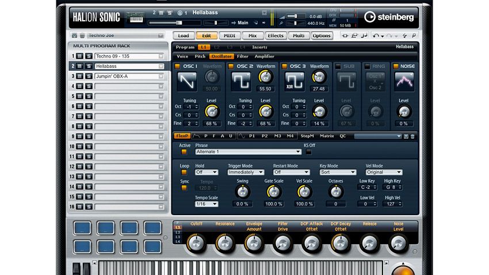The width and height of the screenshot is (489, 275).
Task: Switch to the Voice tab
Action: click(182, 56)
